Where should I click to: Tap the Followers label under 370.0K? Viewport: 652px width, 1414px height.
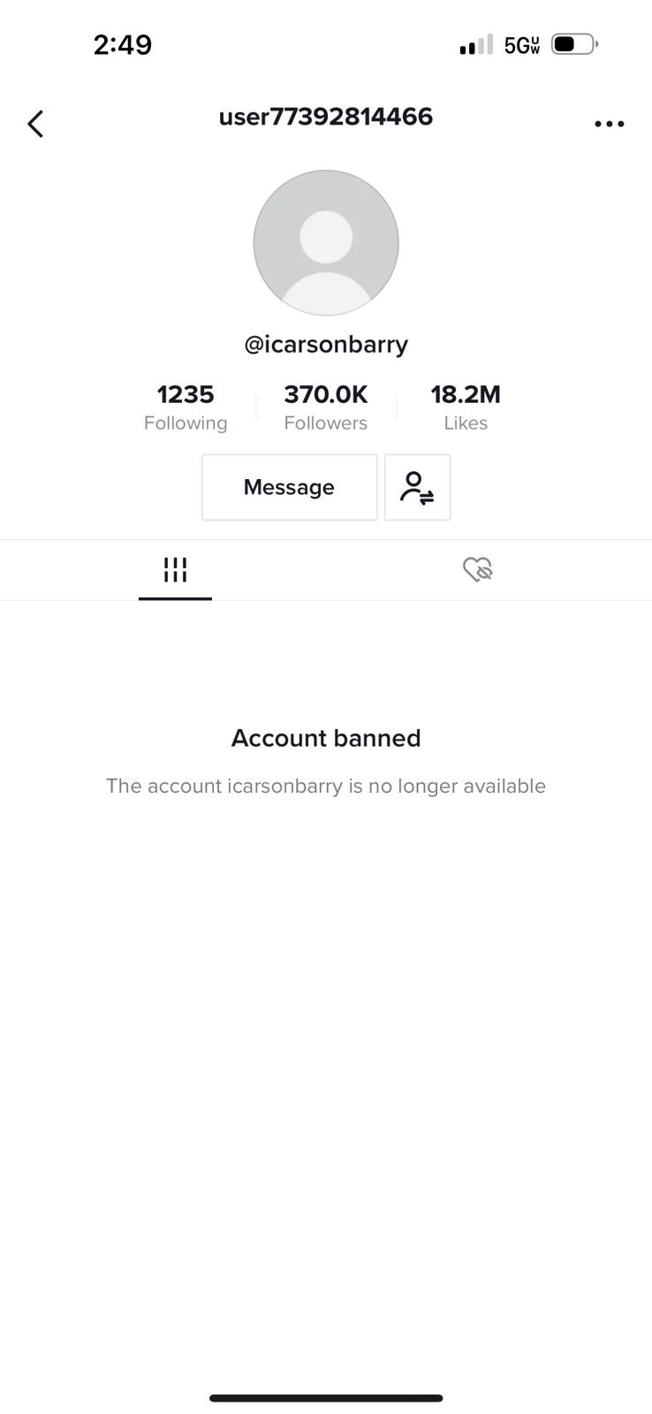coord(325,423)
